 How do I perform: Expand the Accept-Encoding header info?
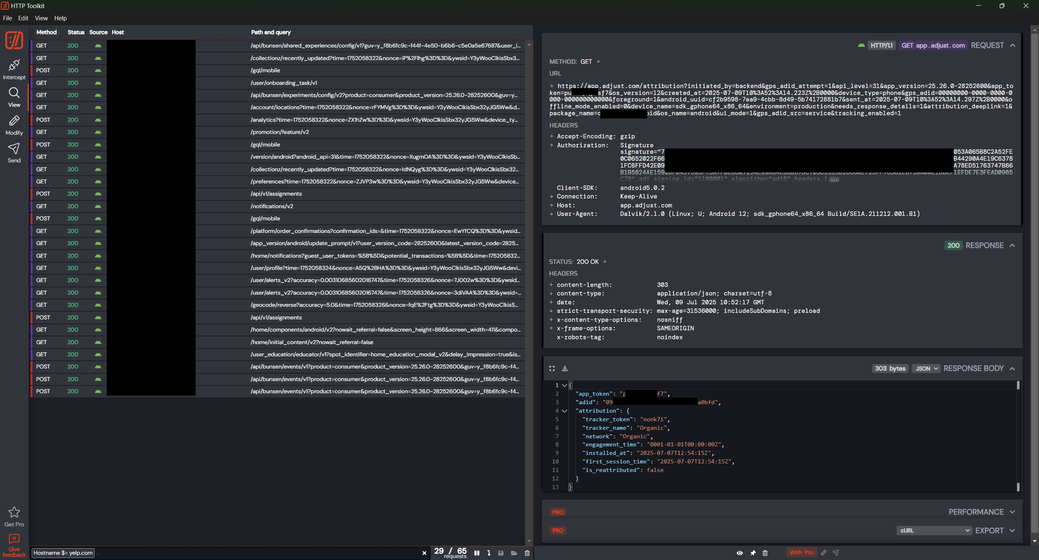point(552,136)
